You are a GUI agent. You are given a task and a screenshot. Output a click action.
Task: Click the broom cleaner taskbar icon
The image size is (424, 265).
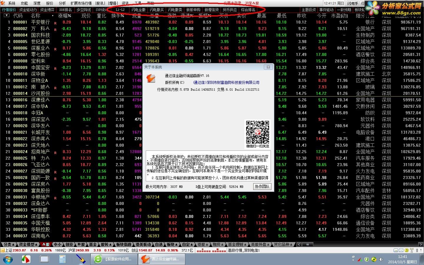(81, 259)
